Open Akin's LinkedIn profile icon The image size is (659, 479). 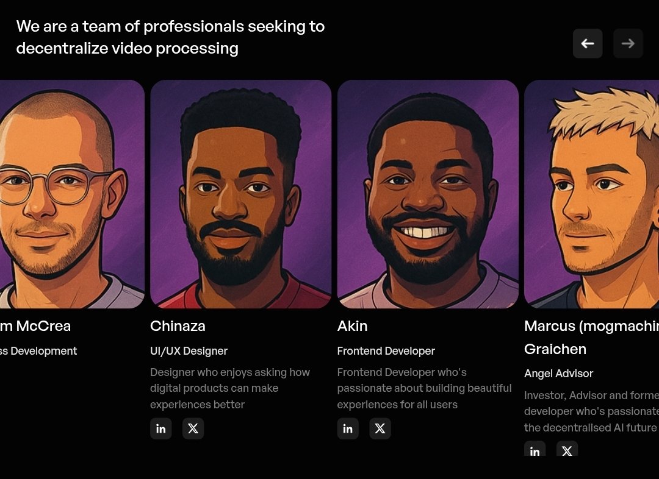click(x=348, y=428)
